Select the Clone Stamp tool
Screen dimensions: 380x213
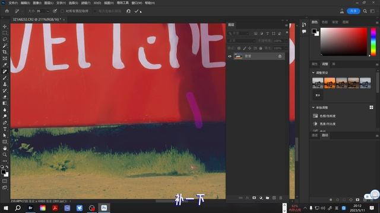point(5,84)
